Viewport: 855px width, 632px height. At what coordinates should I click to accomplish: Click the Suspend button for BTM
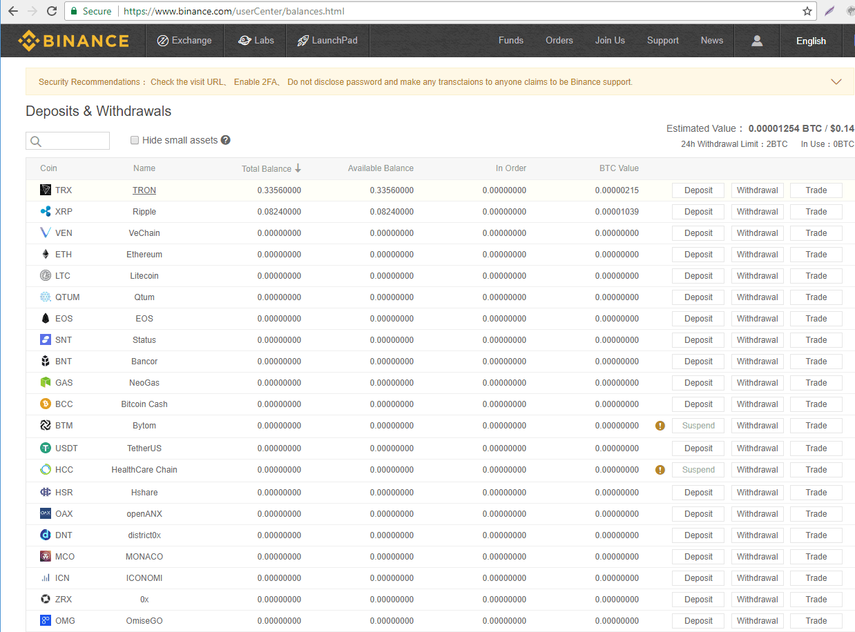coord(698,426)
